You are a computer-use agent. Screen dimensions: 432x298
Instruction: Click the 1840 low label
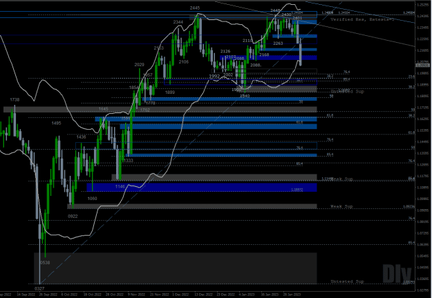(x=245, y=96)
